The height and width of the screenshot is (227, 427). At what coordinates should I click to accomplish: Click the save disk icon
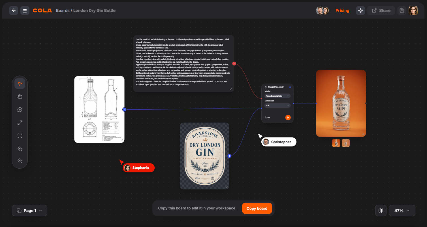pos(402,10)
